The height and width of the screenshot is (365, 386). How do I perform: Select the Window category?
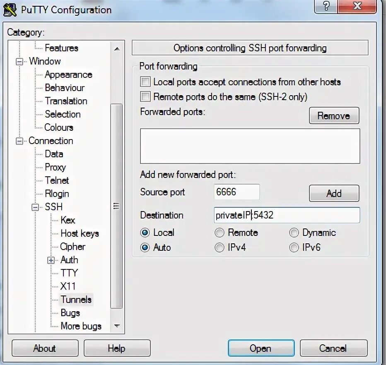45,61
